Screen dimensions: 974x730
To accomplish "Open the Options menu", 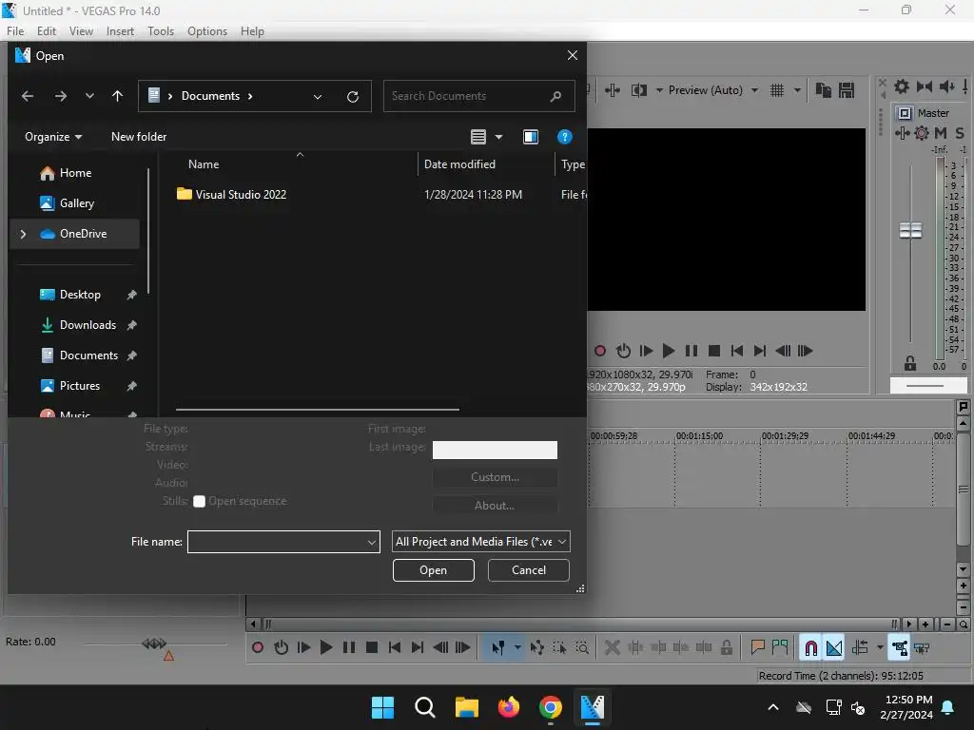I will [x=206, y=31].
